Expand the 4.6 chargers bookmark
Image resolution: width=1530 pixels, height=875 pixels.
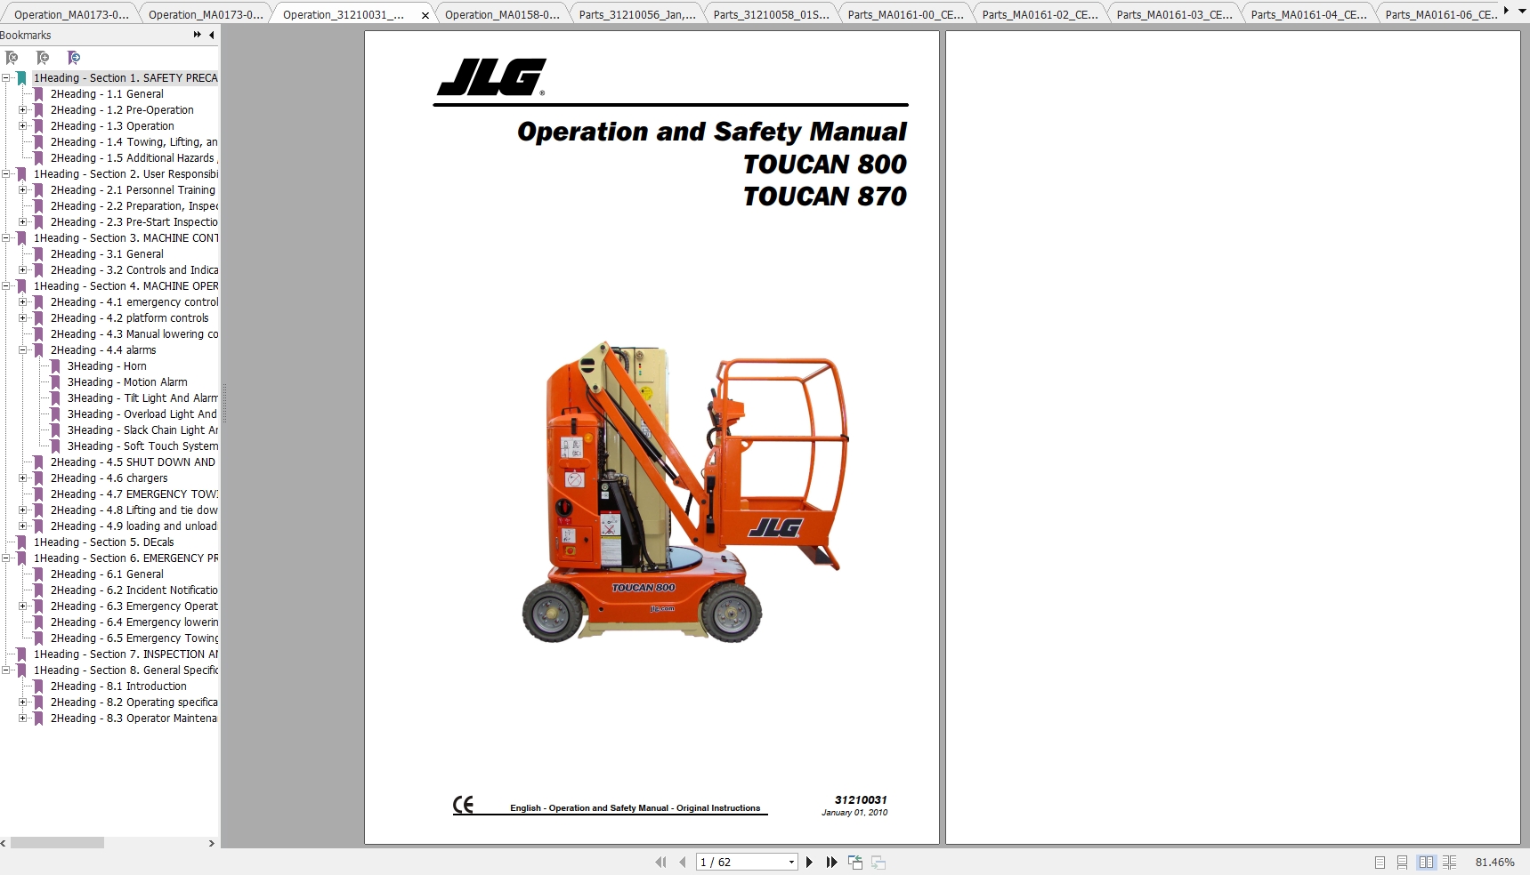[23, 478]
